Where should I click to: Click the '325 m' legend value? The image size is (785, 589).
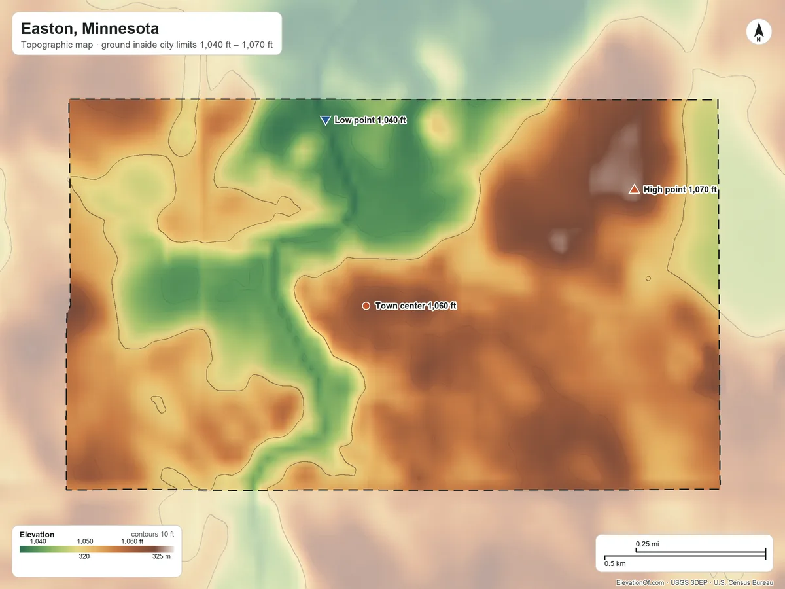pos(162,557)
